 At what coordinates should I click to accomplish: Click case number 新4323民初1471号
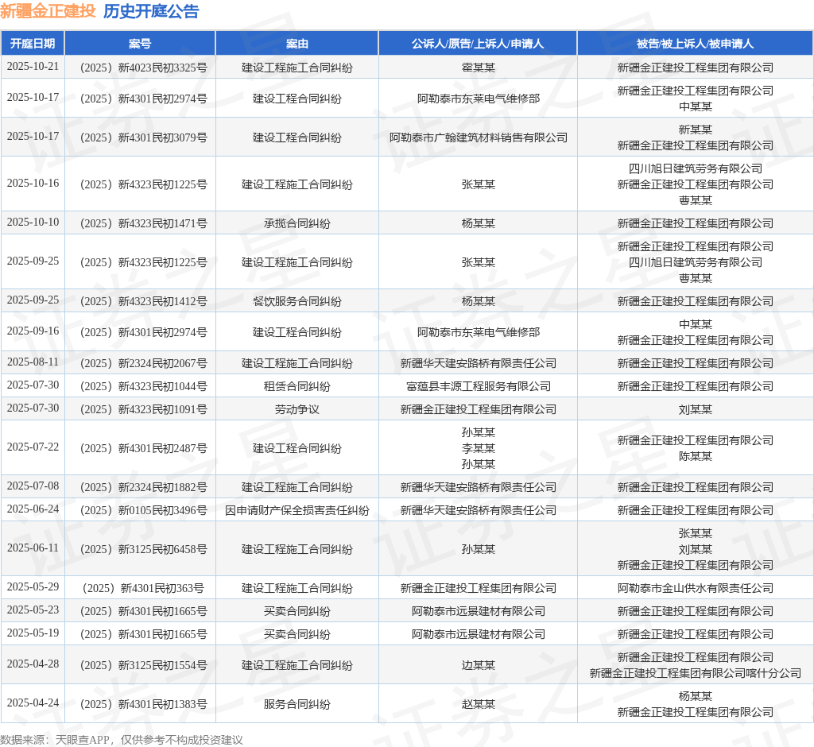click(x=144, y=223)
